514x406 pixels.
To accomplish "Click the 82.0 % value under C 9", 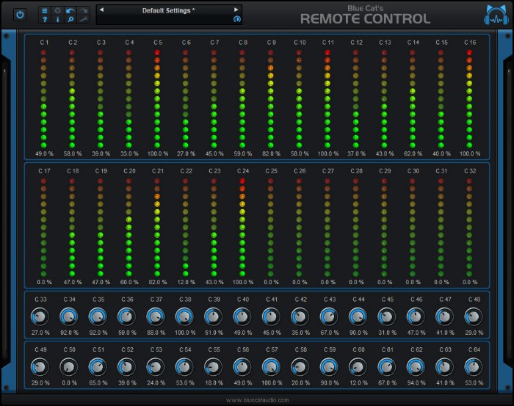I will pos(271,153).
